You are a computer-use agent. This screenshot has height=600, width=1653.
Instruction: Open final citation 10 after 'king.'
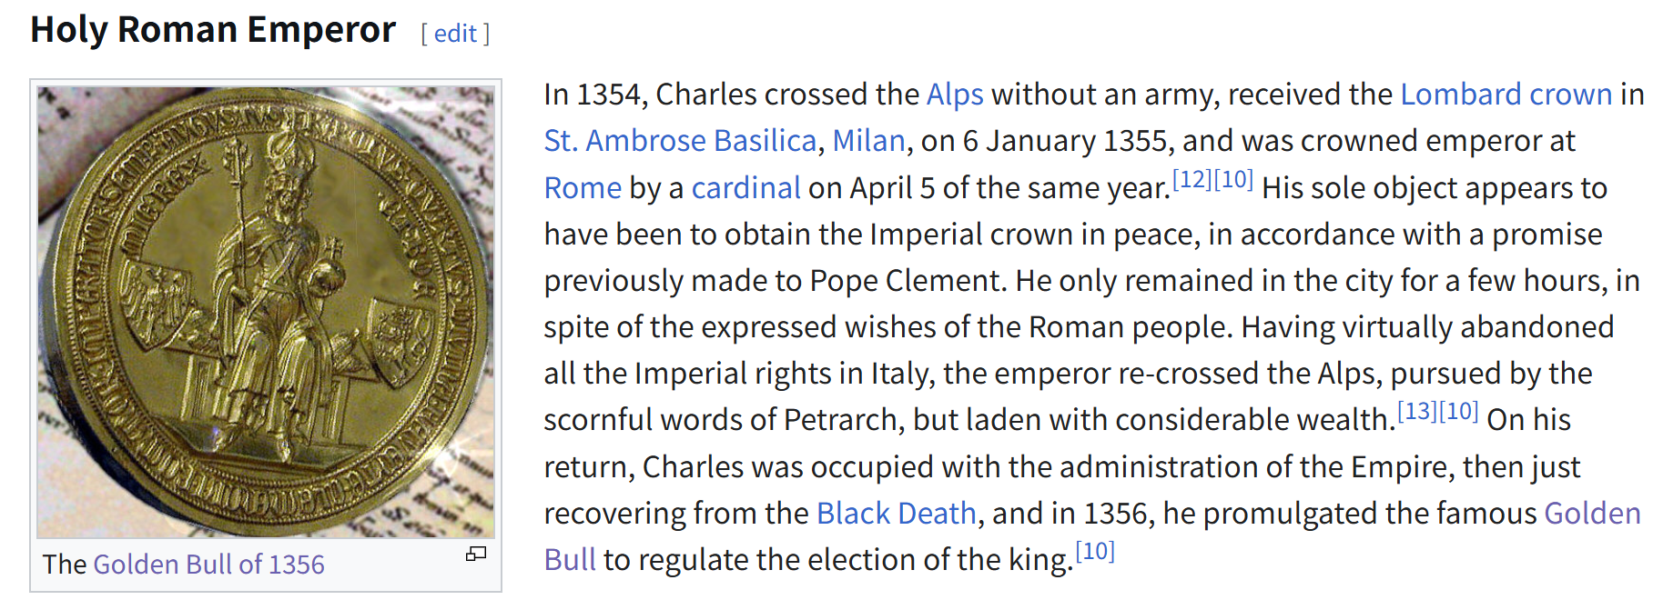[x=1095, y=551]
